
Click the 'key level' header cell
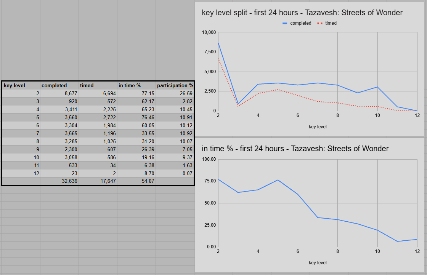(x=21, y=85)
